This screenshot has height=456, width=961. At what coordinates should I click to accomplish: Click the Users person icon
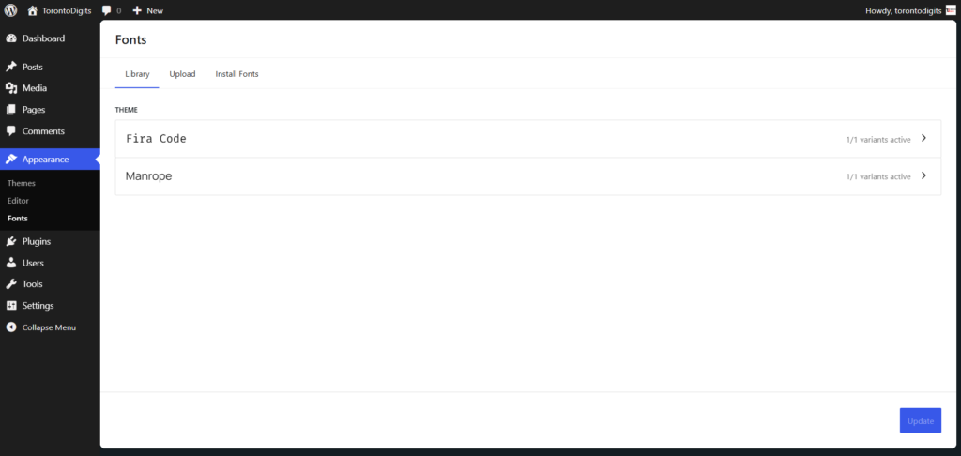[x=11, y=263]
